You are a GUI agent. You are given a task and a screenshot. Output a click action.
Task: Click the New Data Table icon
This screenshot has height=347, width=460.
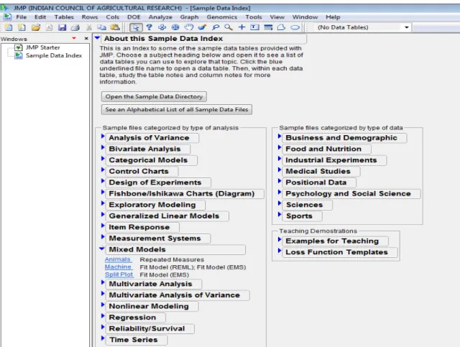(x=9, y=27)
